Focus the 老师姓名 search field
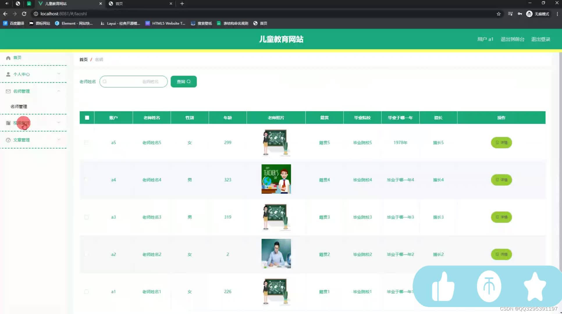 tap(134, 81)
